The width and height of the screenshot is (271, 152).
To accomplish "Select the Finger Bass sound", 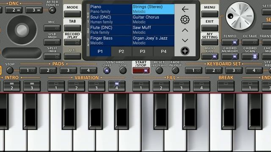I will pos(111,41).
